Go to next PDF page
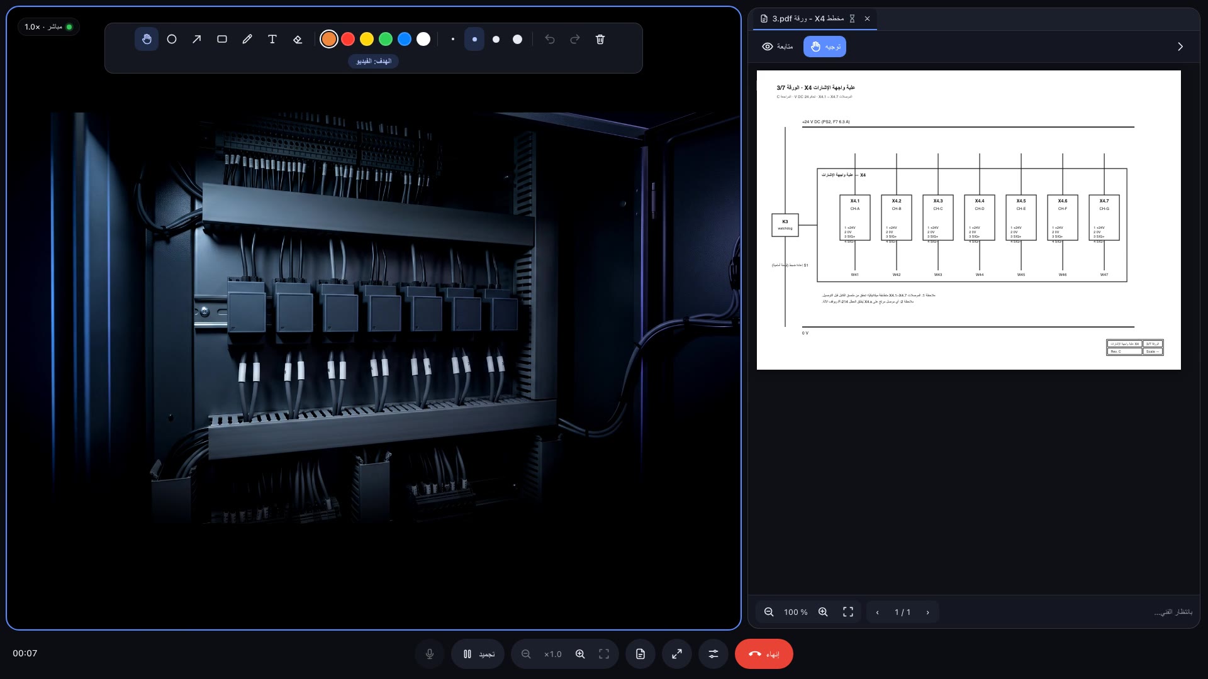The height and width of the screenshot is (679, 1208). point(927,612)
